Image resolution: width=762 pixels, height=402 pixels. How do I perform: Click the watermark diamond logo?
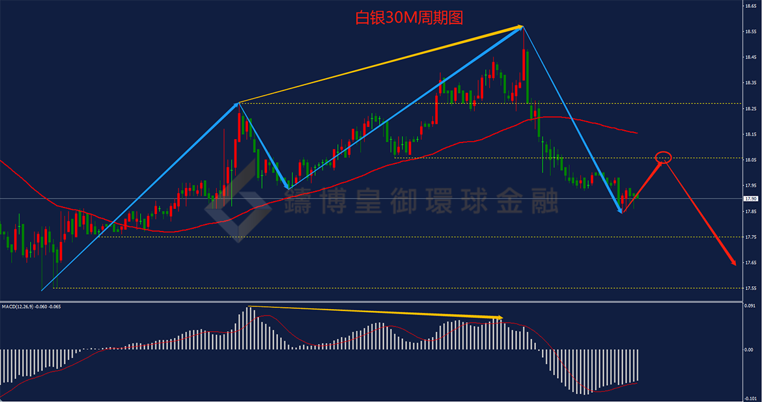coord(238,202)
